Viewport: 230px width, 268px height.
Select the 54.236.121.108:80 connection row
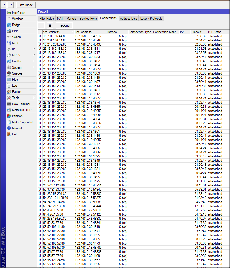134,198
